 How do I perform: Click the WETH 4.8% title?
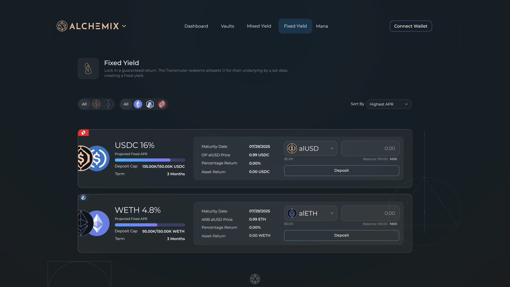(138, 210)
